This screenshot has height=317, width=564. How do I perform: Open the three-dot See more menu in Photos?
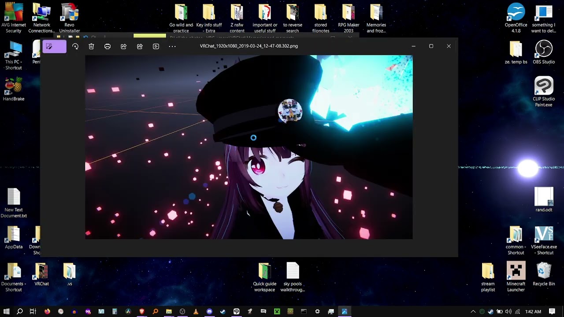[172, 46]
